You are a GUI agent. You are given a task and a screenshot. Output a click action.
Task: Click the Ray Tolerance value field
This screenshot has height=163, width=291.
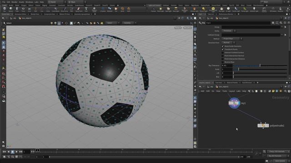(227, 65)
